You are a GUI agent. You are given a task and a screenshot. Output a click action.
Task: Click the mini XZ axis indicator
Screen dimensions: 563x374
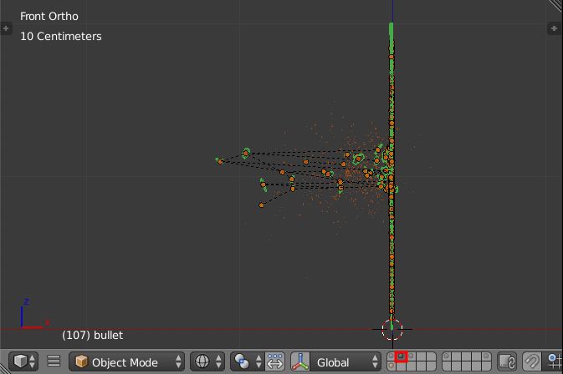click(x=34, y=314)
